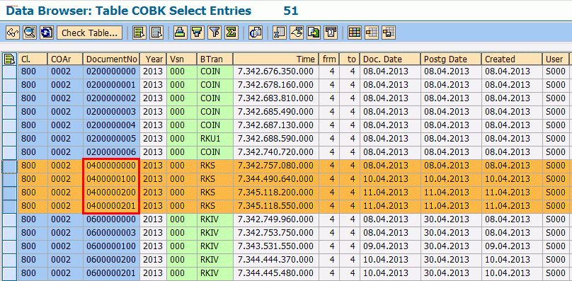Click the word processing export icon
This screenshot has height=281, width=572.
click(297, 33)
